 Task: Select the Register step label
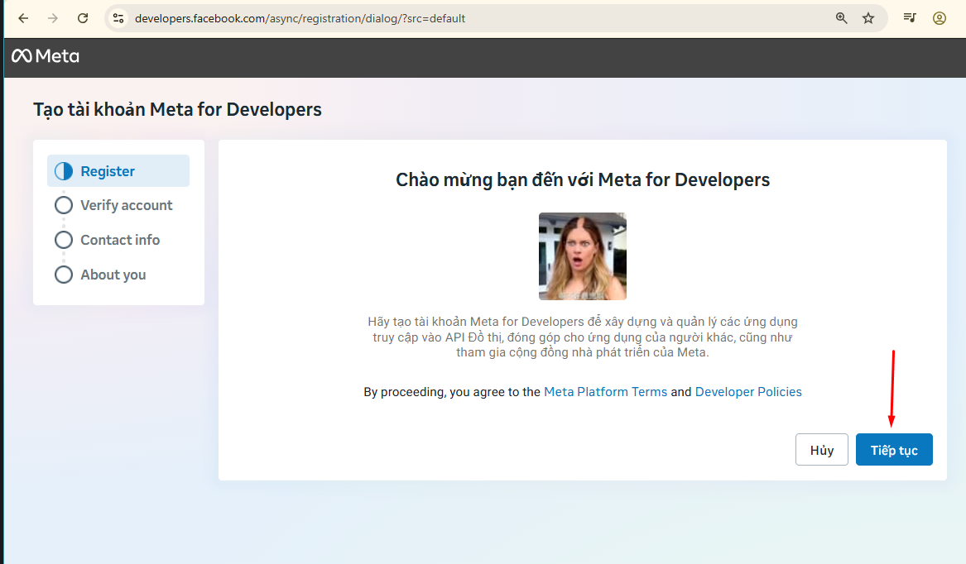pyautogui.click(x=108, y=171)
